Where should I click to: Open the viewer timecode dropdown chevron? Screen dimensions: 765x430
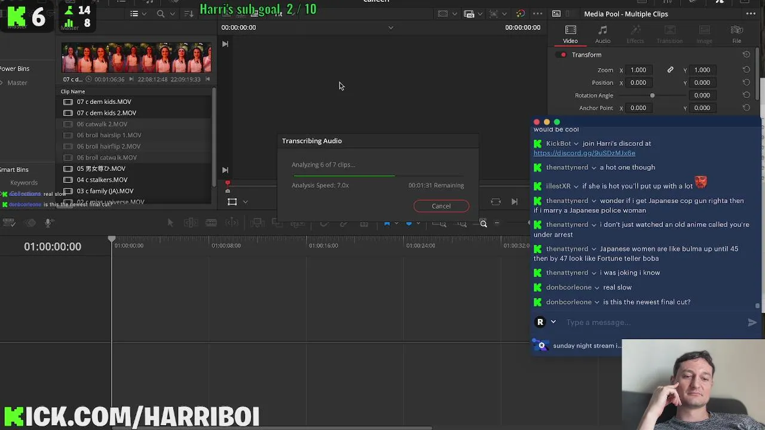tap(391, 27)
